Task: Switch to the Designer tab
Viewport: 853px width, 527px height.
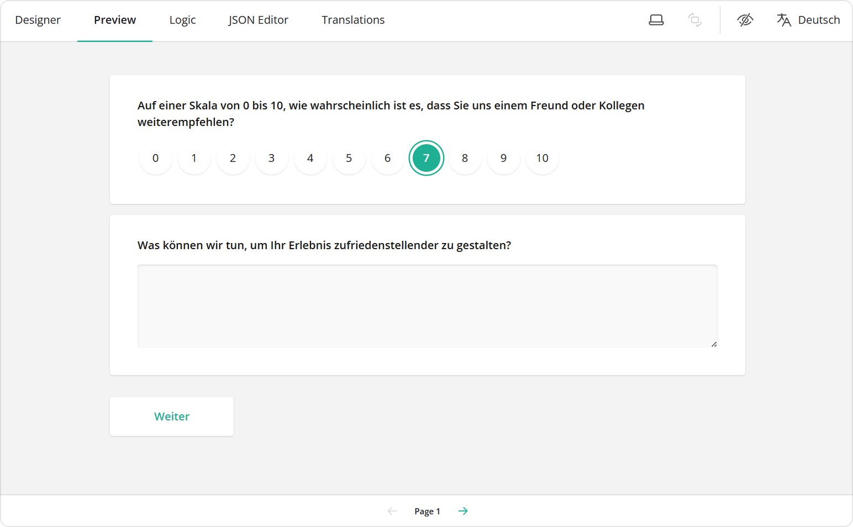Action: (x=38, y=19)
